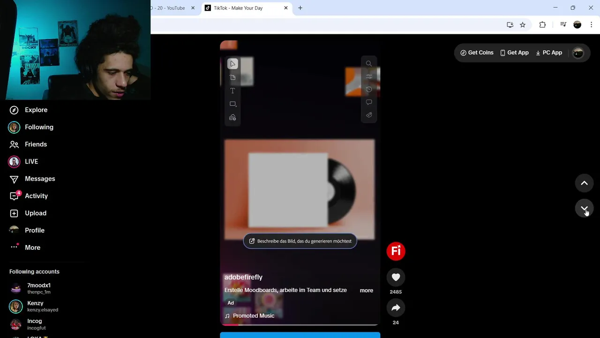Close the YouTube browser tab
Screen dimensions: 600x338
coord(193,8)
